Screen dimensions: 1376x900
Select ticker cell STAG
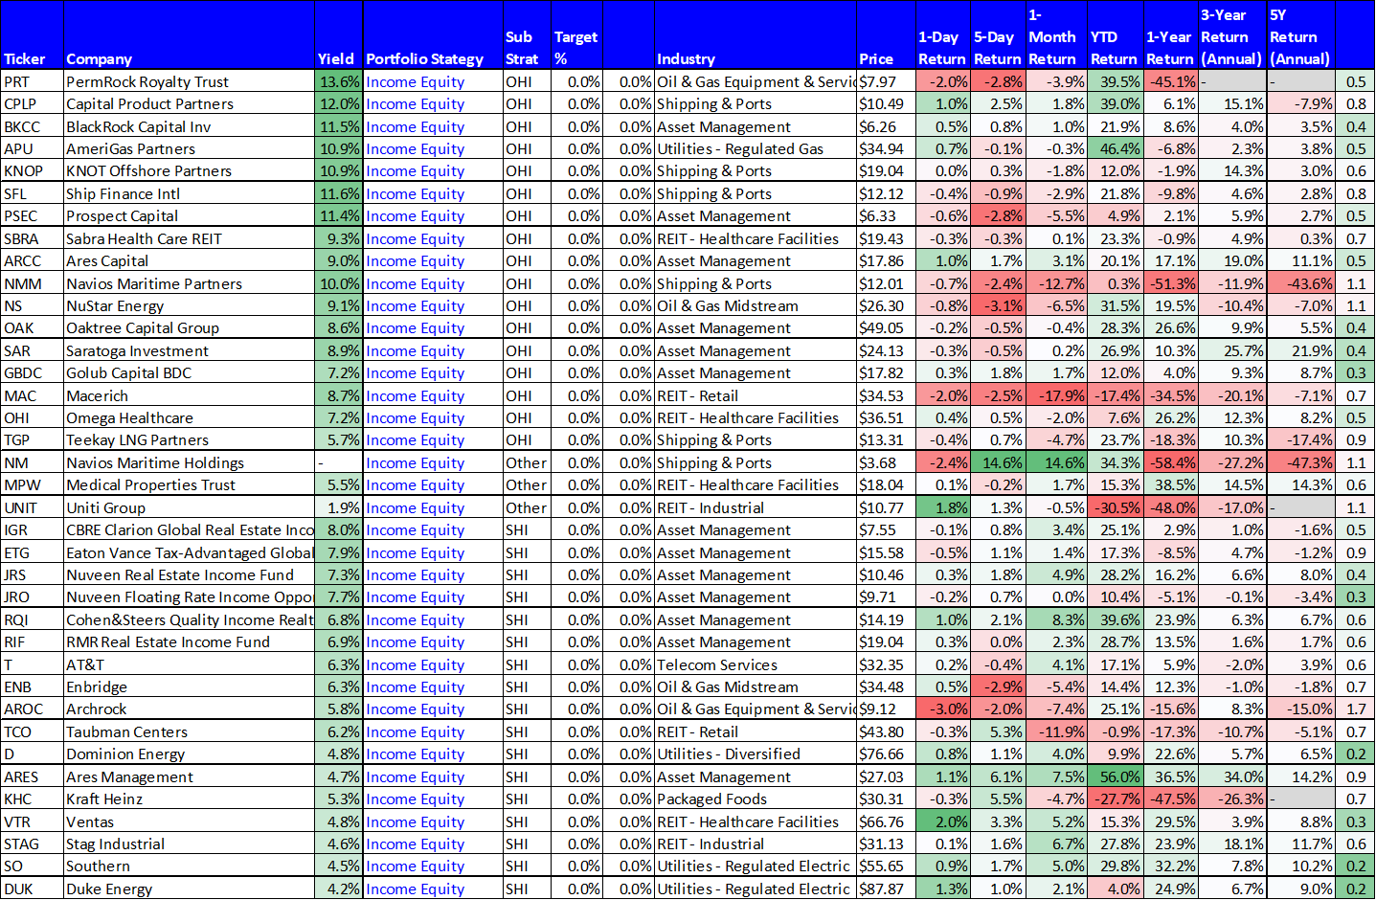click(32, 844)
